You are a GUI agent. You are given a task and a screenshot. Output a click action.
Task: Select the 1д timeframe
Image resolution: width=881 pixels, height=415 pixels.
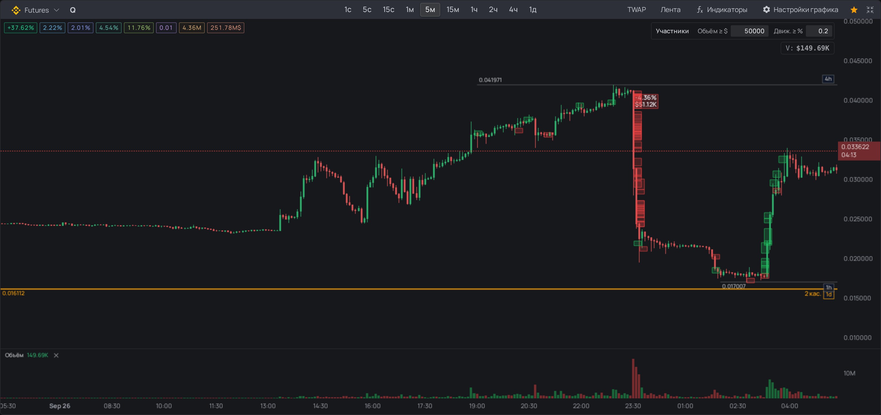click(533, 9)
